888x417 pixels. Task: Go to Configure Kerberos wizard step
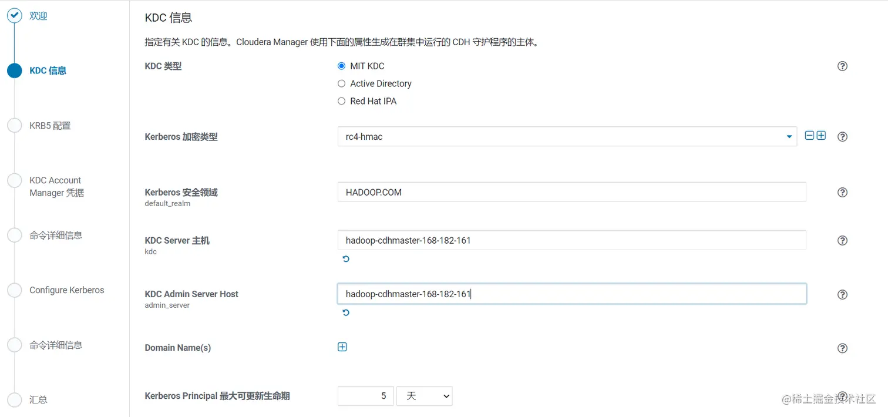tap(67, 290)
